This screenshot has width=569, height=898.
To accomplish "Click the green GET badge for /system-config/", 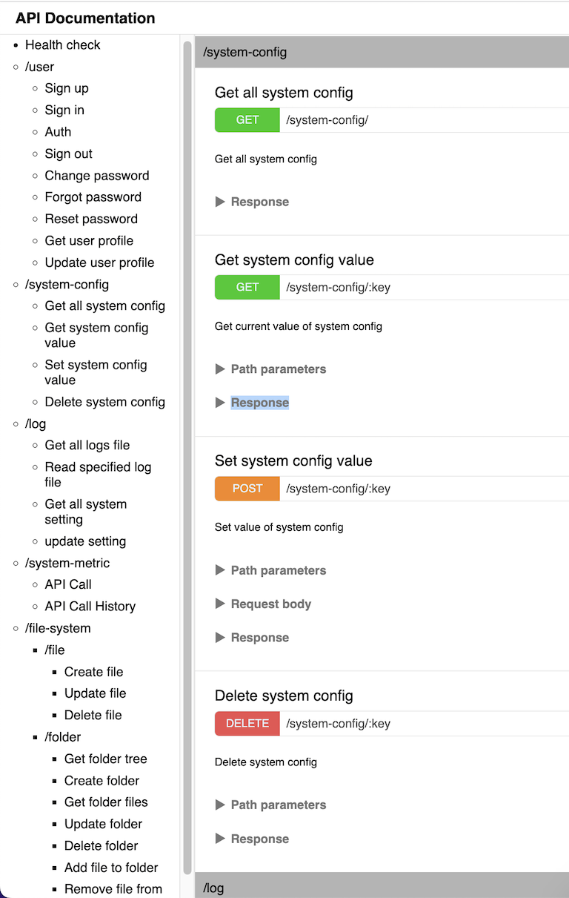I will (x=247, y=120).
